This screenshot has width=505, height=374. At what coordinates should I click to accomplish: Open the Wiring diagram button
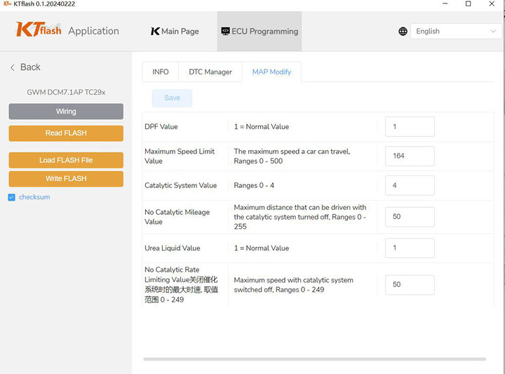click(x=66, y=112)
